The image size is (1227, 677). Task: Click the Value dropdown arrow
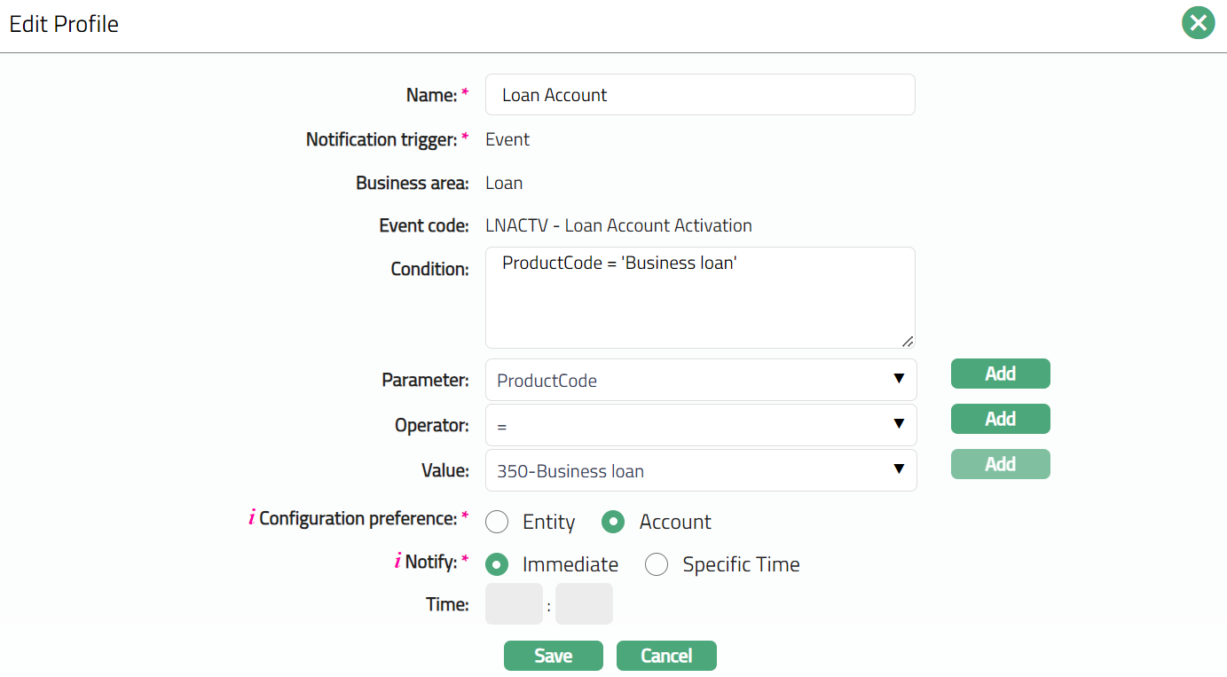pyautogui.click(x=898, y=469)
